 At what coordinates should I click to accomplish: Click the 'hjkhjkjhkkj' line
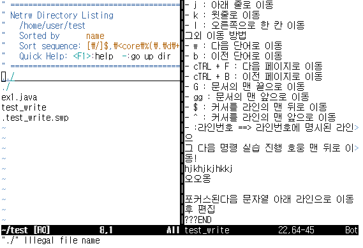pyautogui.click(x=209, y=169)
